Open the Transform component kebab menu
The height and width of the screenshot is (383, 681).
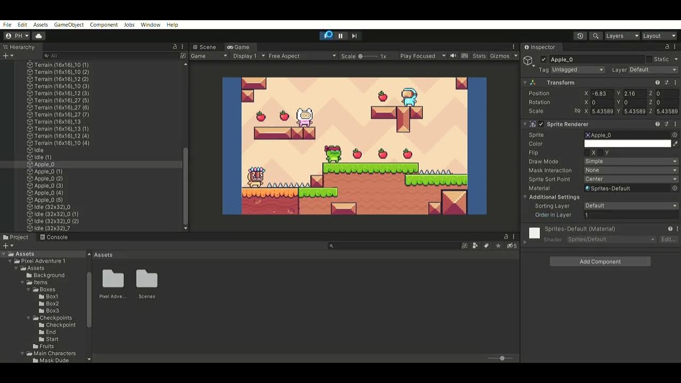675,82
